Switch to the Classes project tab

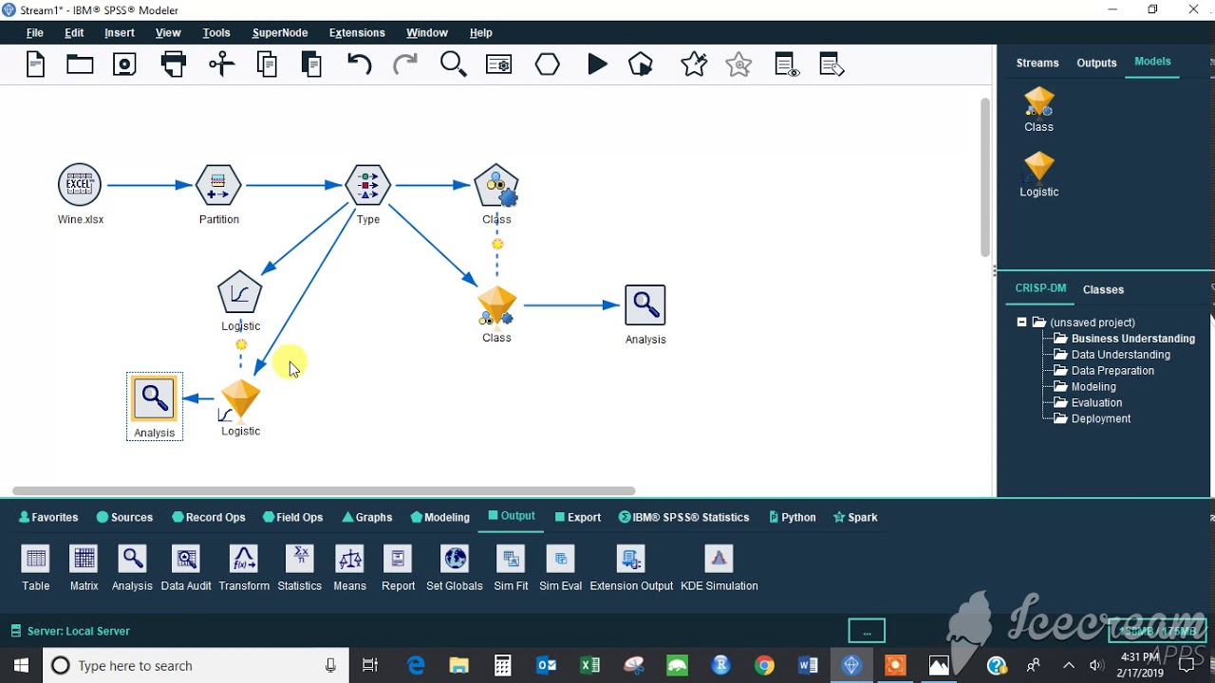coord(1103,289)
